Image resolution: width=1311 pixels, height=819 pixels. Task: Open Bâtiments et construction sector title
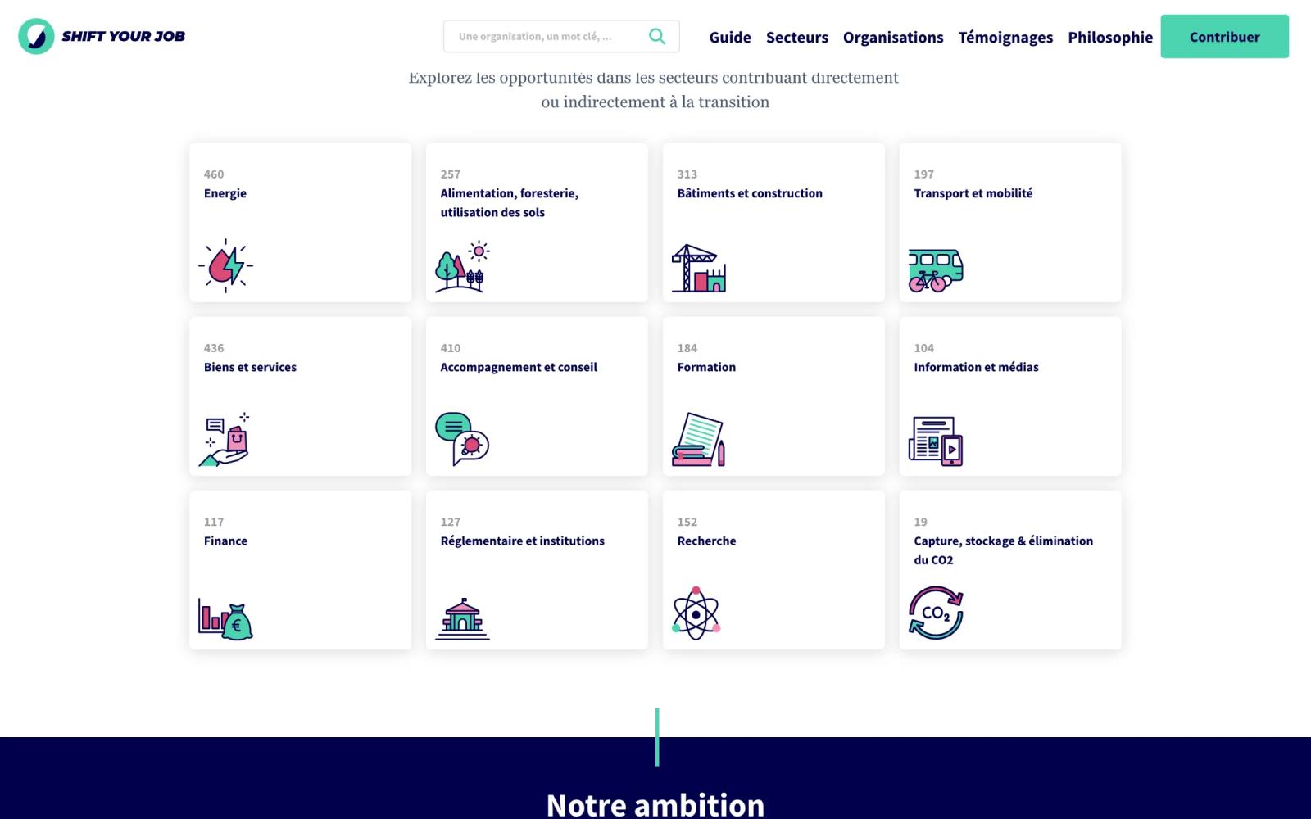[x=750, y=193]
